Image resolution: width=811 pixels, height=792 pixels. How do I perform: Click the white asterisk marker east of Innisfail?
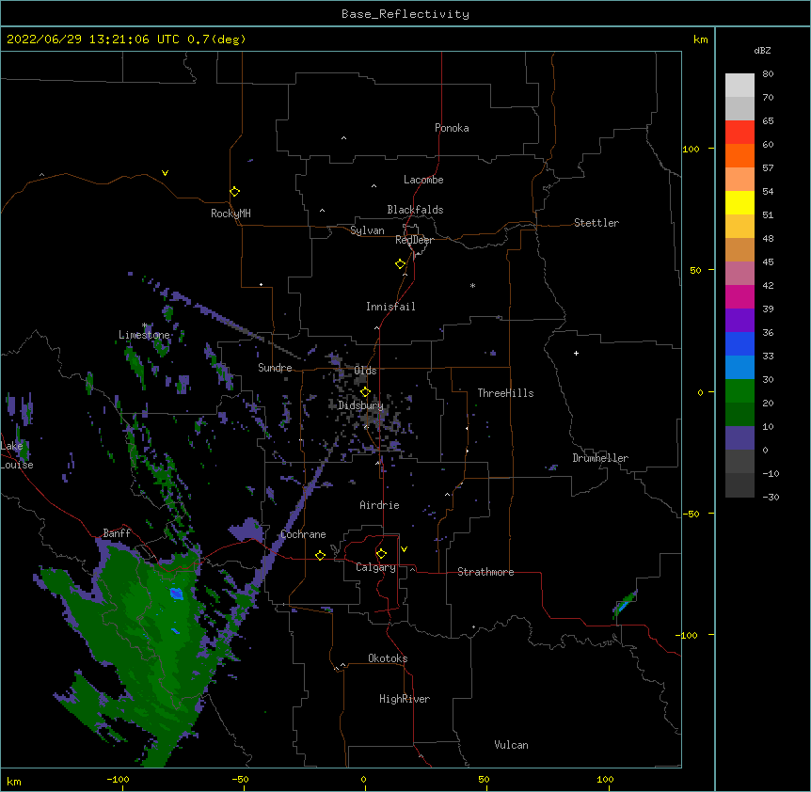(472, 285)
